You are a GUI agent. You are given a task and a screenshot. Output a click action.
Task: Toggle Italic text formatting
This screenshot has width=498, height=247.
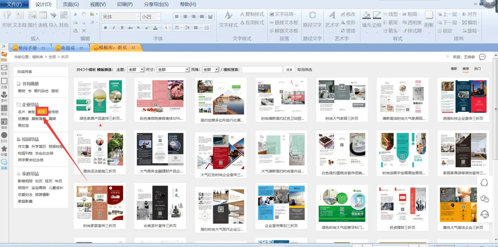[114, 28]
